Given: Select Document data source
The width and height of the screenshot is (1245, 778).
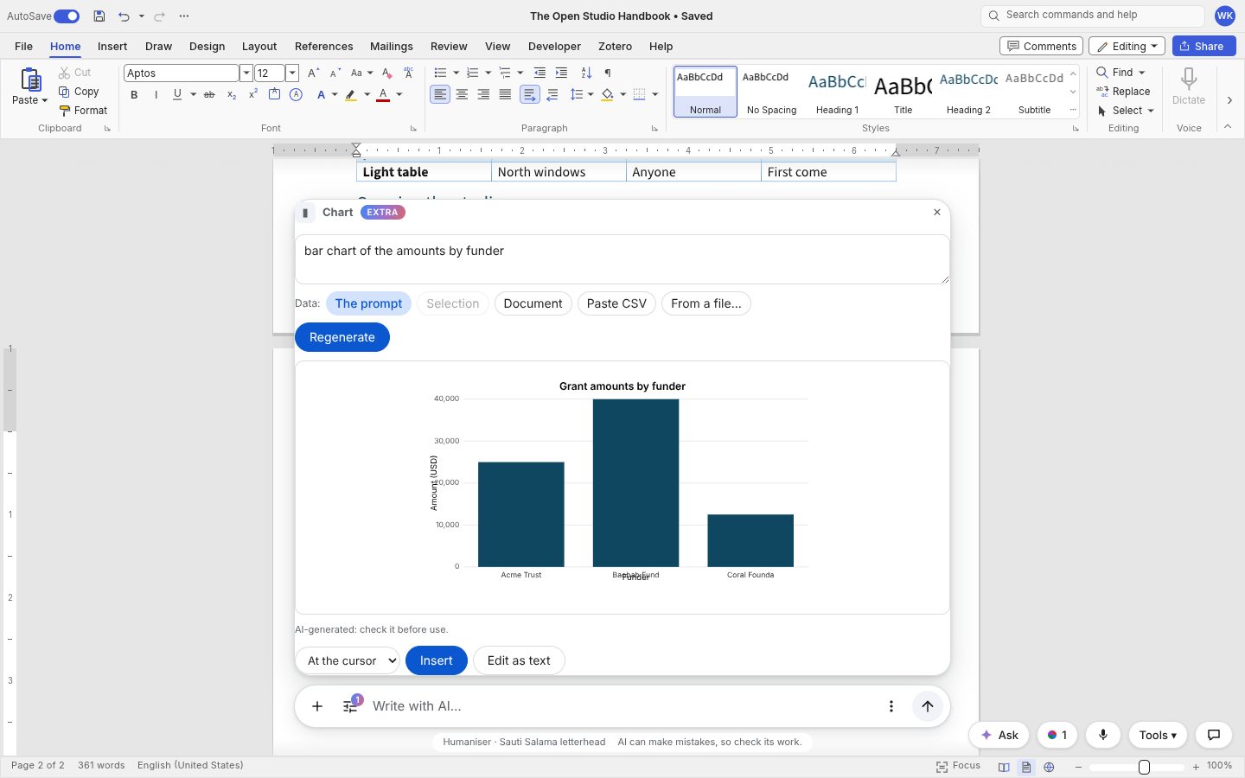Looking at the screenshot, I should 533,303.
